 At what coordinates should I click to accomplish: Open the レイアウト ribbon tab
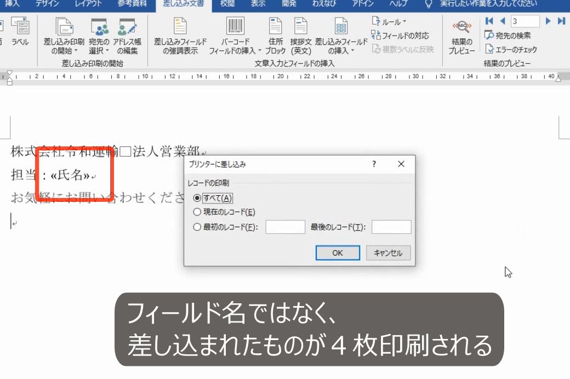click(88, 4)
